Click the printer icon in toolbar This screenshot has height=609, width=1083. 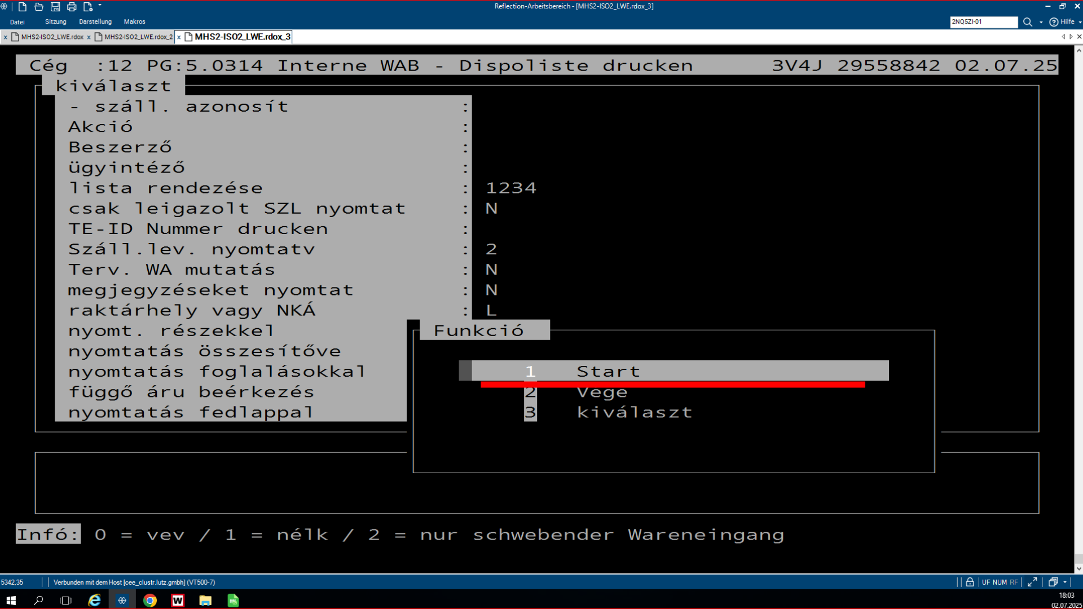click(x=72, y=7)
